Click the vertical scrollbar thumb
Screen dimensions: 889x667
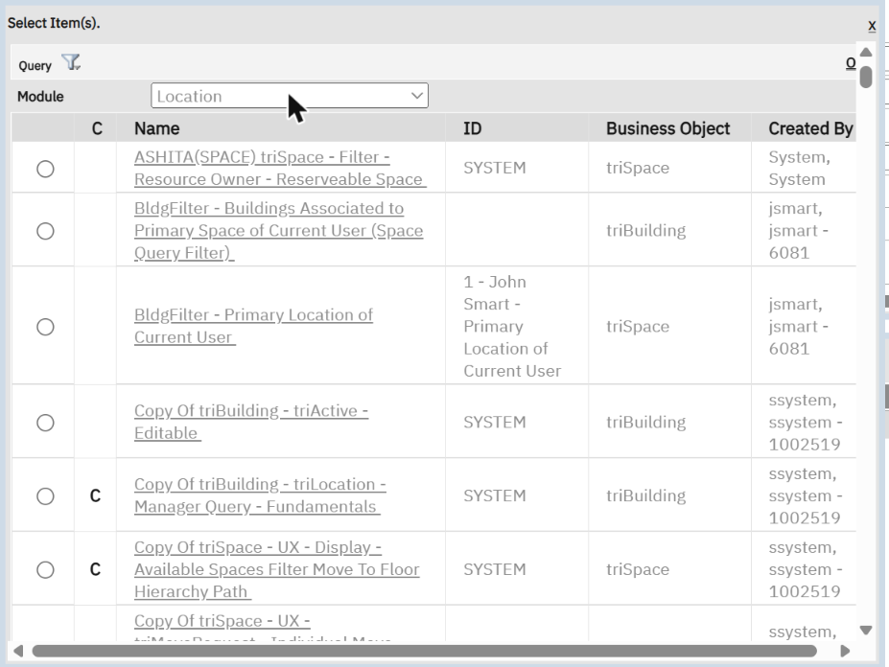pyautogui.click(x=866, y=77)
